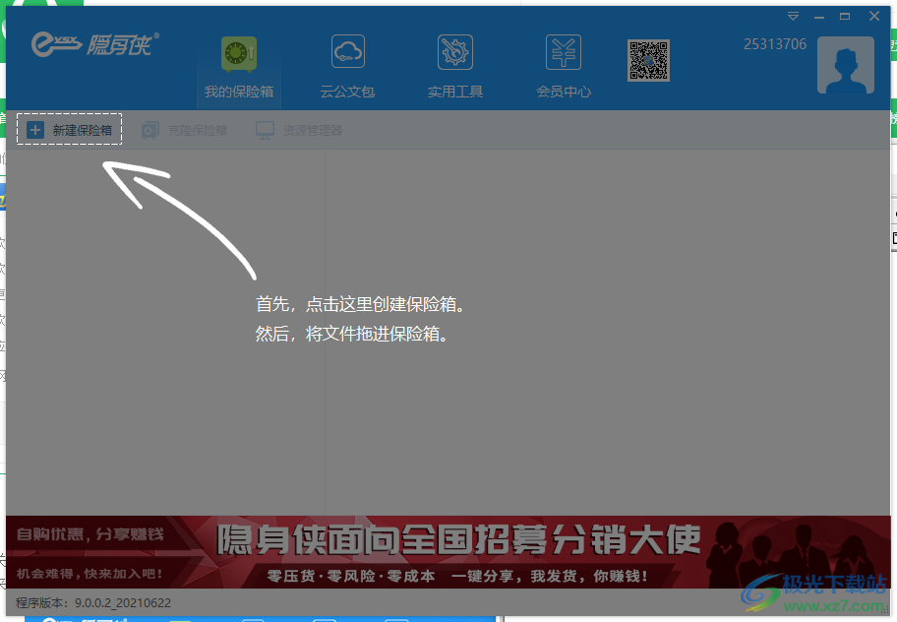This screenshot has height=622, width=897.
Task: Click the plus icon inside 新建保险箱 button
Action: pos(34,129)
